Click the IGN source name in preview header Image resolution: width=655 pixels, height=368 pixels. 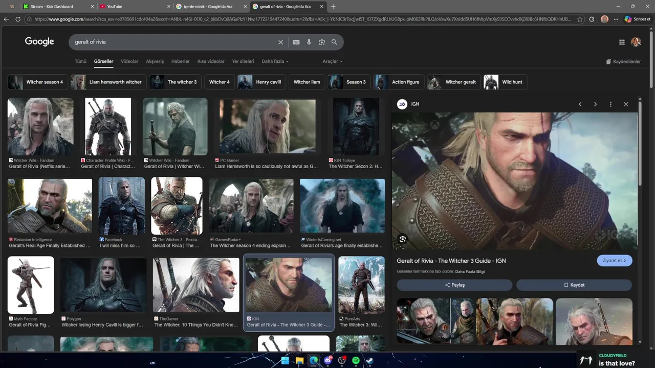coord(415,104)
